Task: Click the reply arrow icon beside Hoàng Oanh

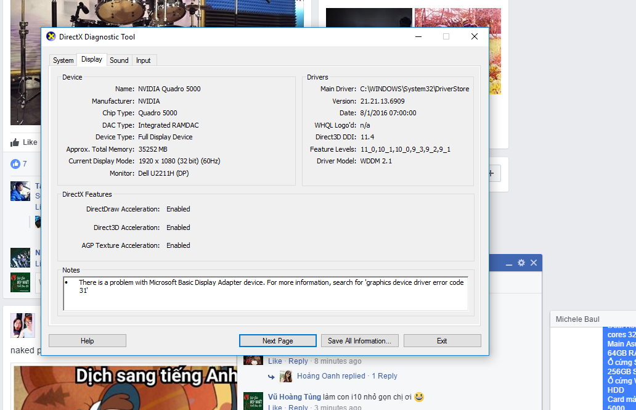Action: (x=271, y=377)
